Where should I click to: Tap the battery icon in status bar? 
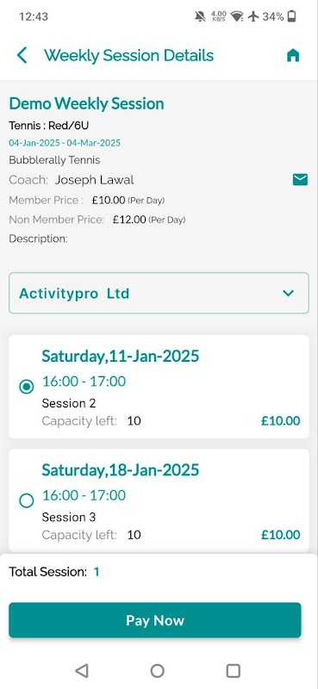click(291, 16)
